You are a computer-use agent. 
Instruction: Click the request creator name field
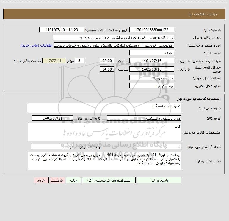tap(114, 45)
